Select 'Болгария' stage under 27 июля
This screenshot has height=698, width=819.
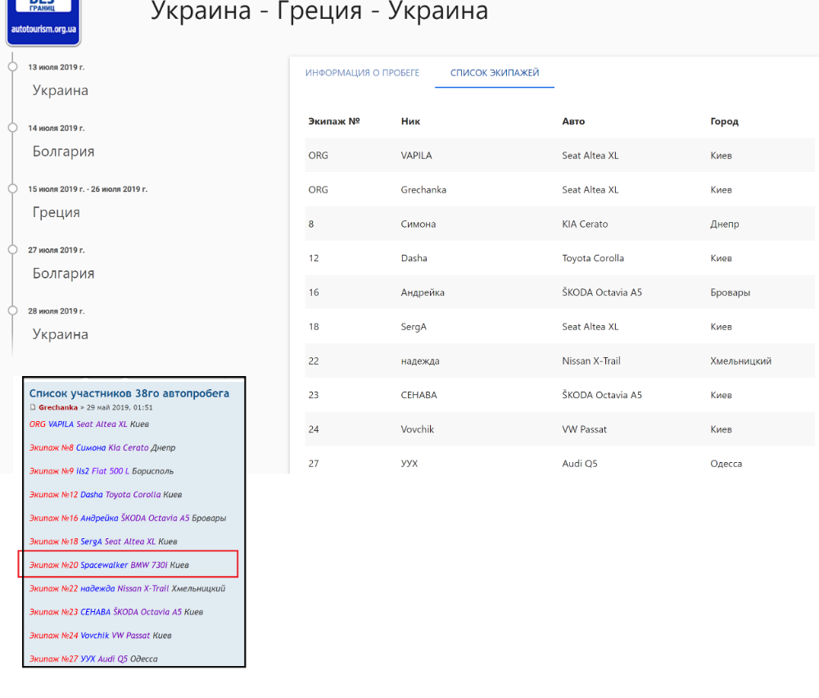pyautogui.click(x=63, y=274)
